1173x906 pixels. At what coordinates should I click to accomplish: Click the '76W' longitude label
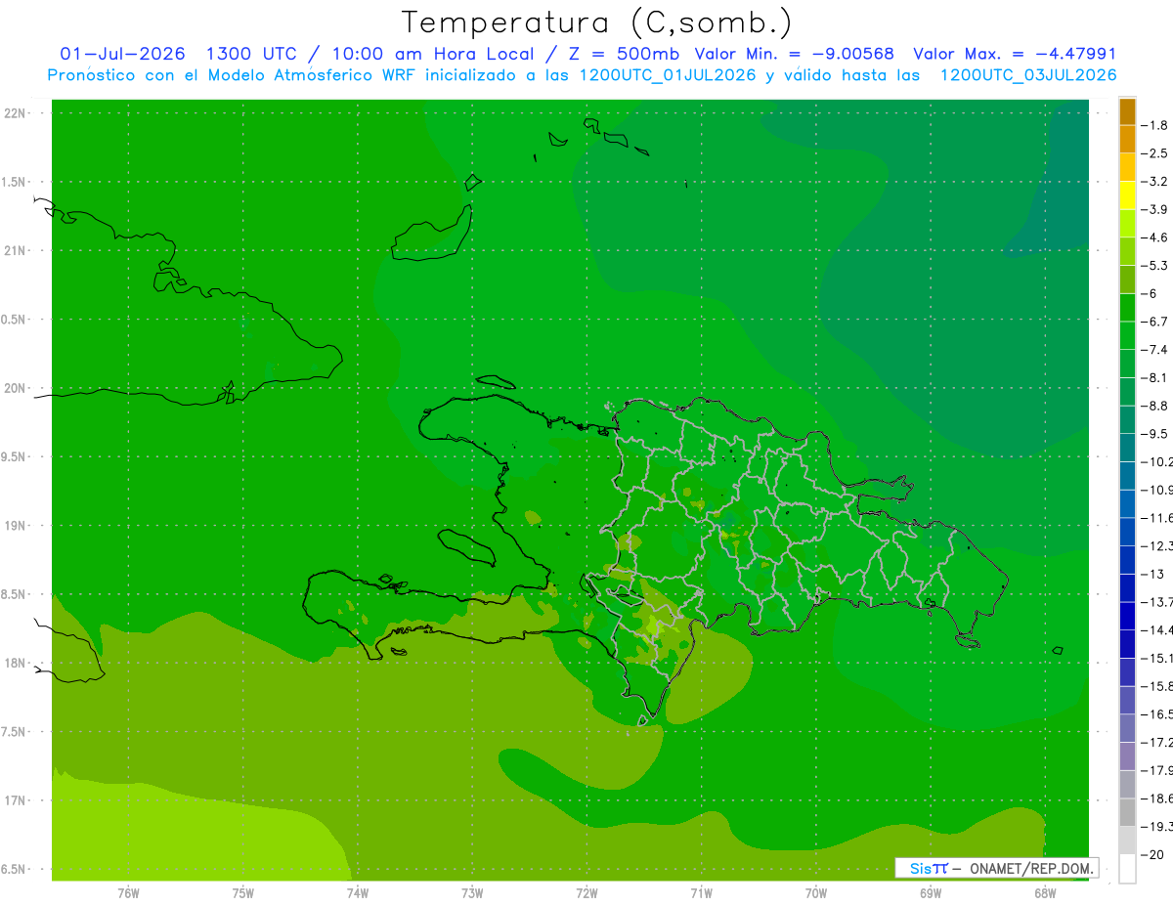click(128, 892)
